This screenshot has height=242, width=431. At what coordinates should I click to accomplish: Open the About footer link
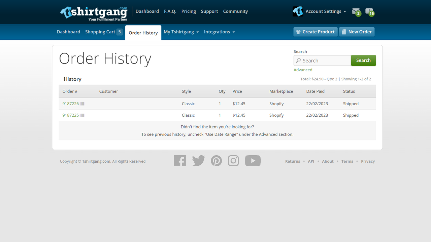pos(328,161)
